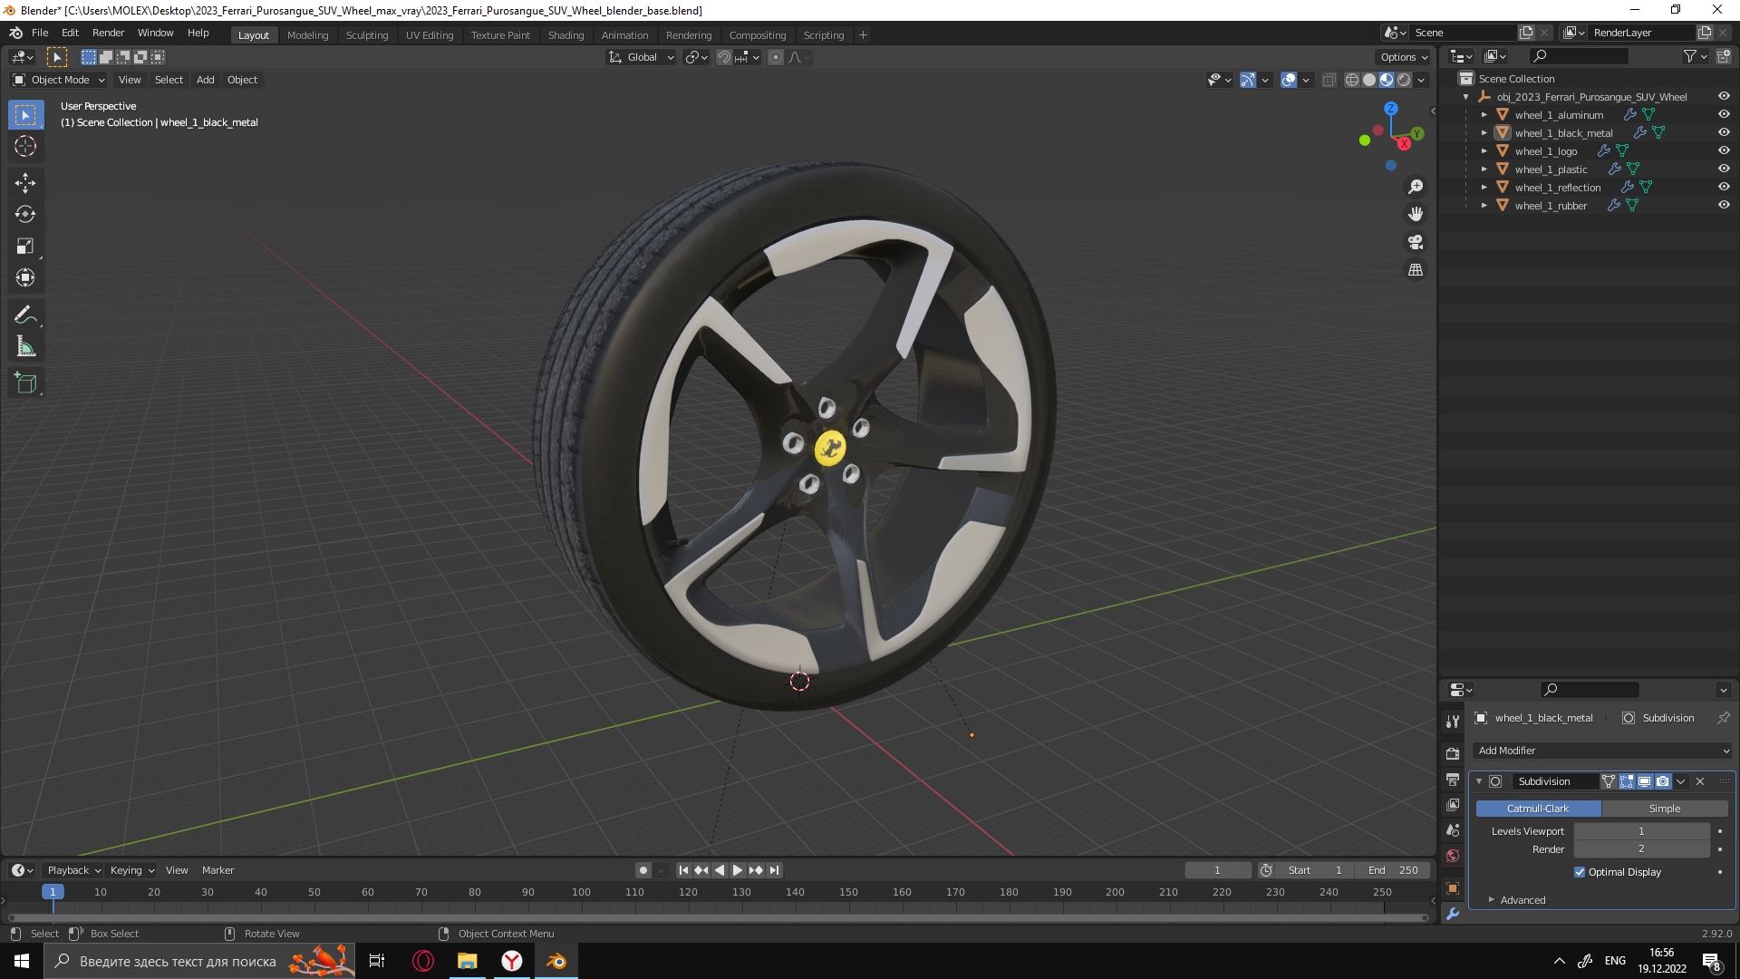
Task: Activate the Add Cube tool
Action: point(25,383)
